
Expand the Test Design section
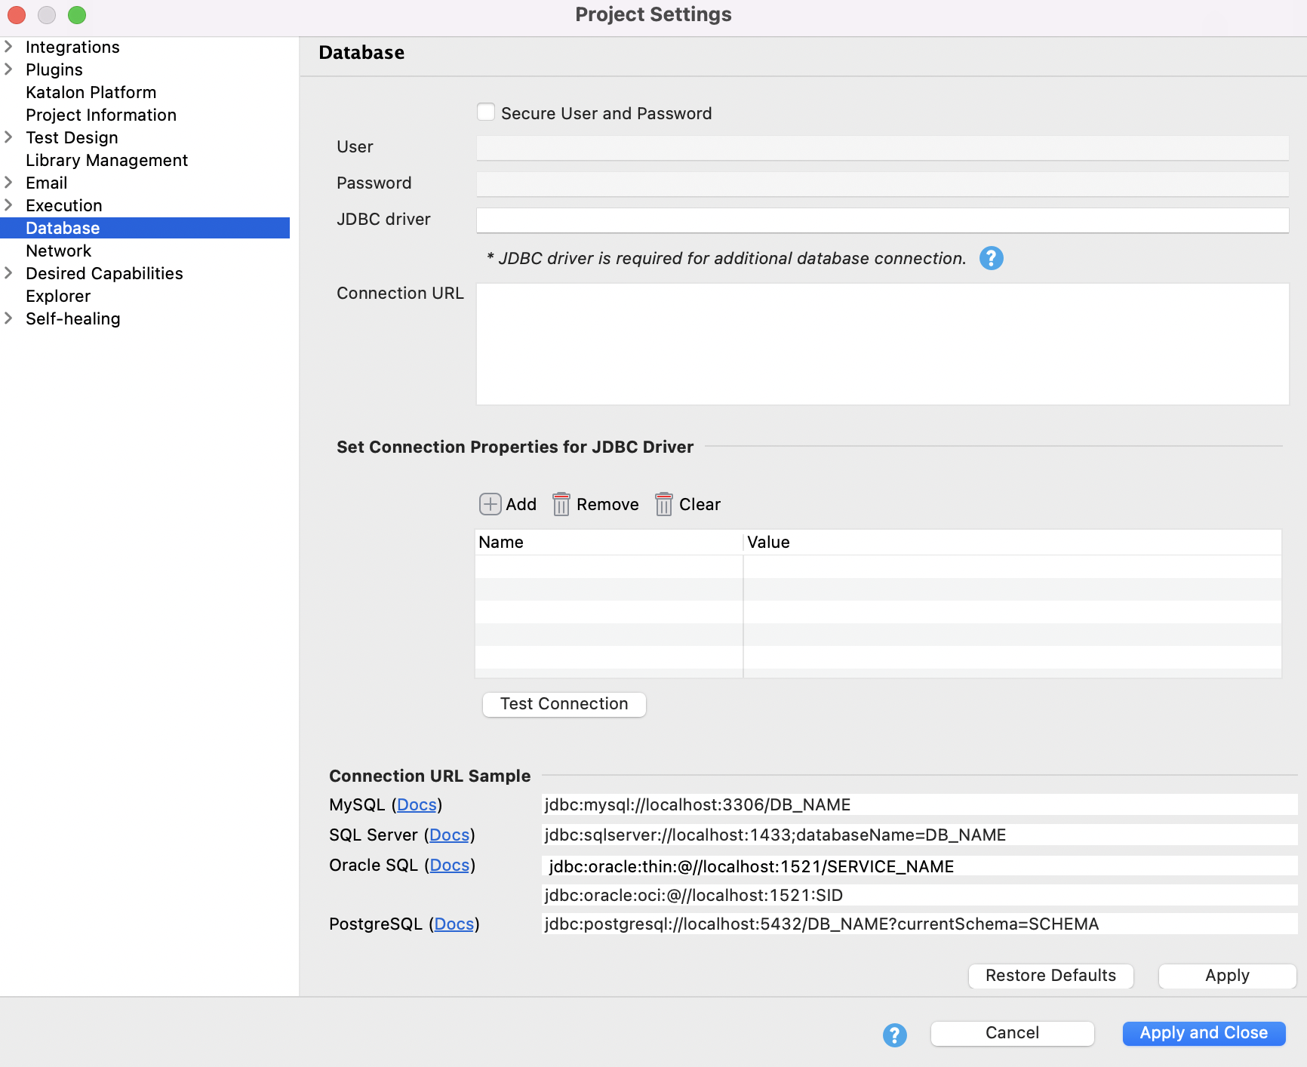coord(9,137)
